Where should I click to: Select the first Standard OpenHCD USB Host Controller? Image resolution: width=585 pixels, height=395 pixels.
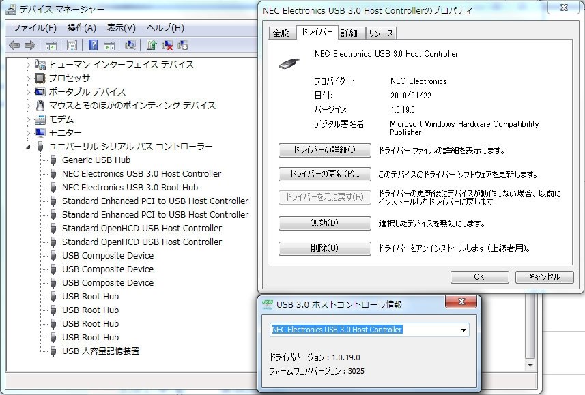coord(142,229)
